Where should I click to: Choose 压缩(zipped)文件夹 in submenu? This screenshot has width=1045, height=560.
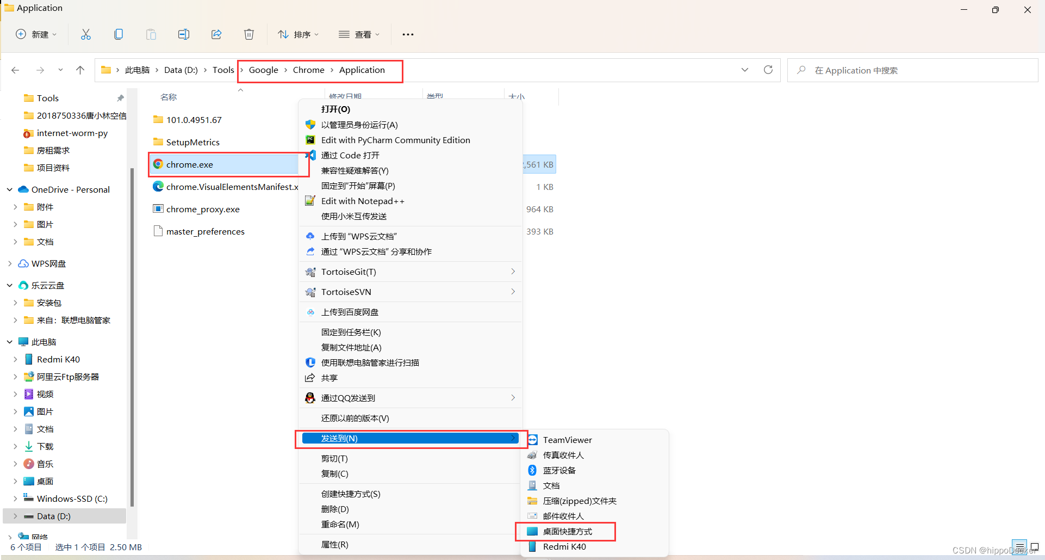tap(580, 501)
